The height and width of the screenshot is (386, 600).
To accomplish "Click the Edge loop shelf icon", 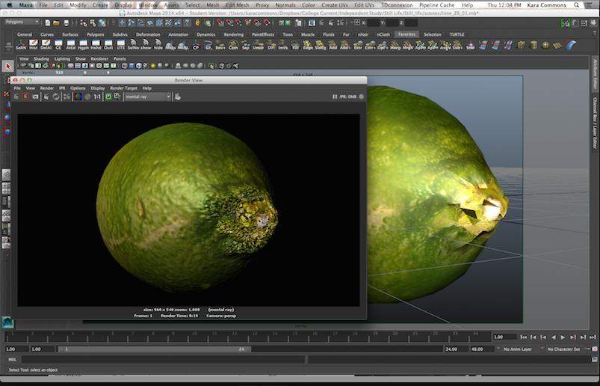I will [x=308, y=44].
